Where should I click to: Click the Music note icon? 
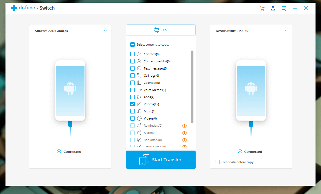[139, 111]
